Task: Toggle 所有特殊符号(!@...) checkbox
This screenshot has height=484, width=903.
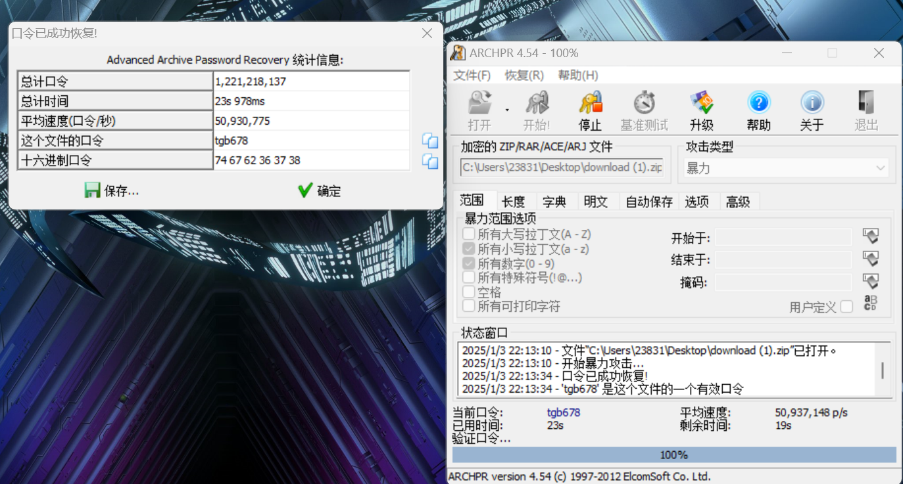Action: [x=469, y=277]
